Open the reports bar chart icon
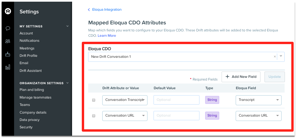 (x=8, y=67)
